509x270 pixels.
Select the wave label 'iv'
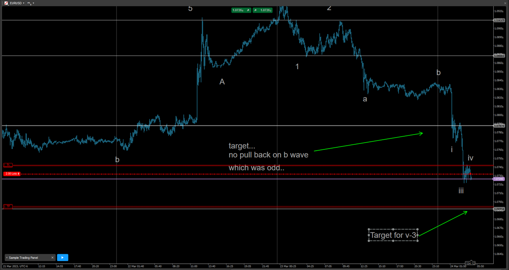pyautogui.click(x=470, y=158)
